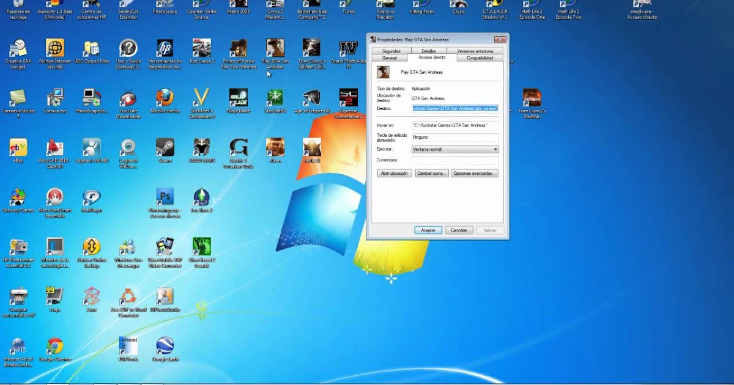
Task: Open Audacity 1.3 Beta
Action: pyautogui.click(x=55, y=7)
